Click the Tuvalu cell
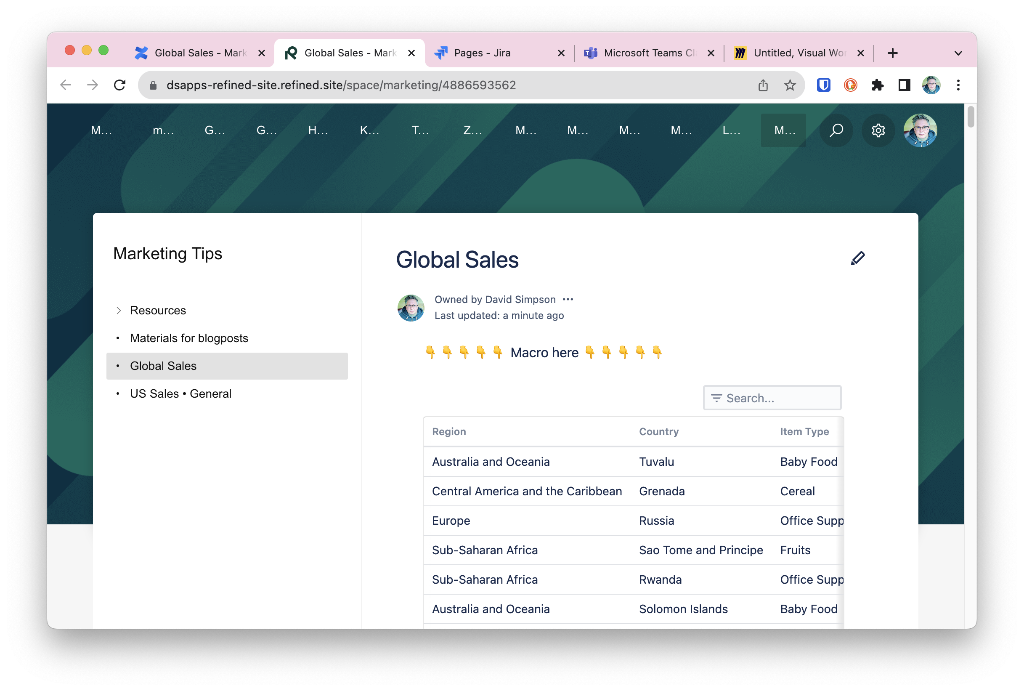This screenshot has height=691, width=1024. (656, 462)
